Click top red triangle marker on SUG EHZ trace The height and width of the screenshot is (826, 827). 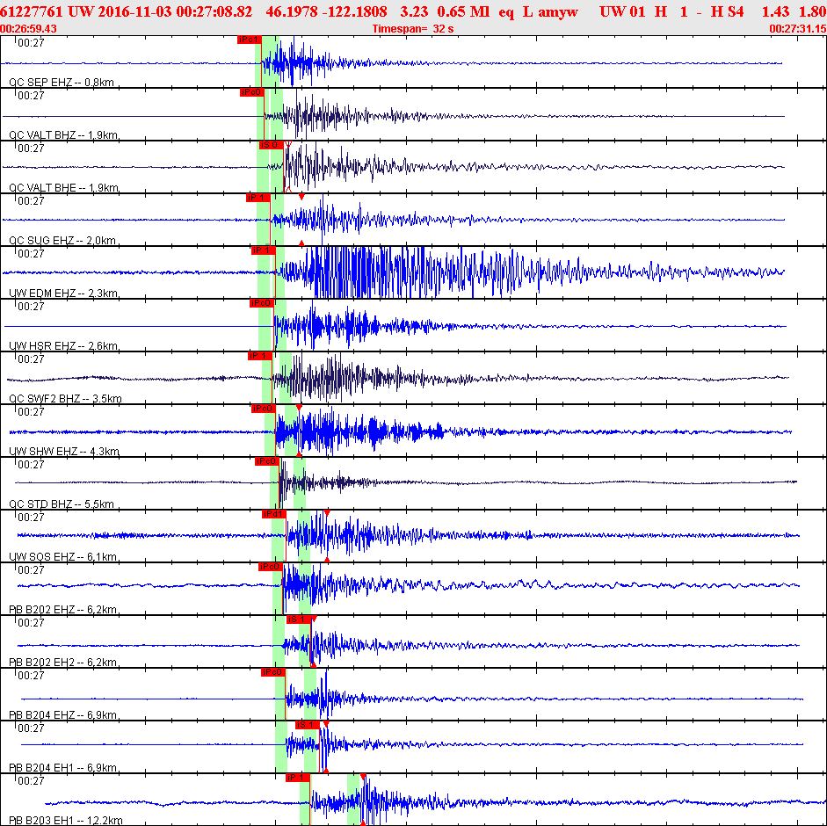coord(301,197)
